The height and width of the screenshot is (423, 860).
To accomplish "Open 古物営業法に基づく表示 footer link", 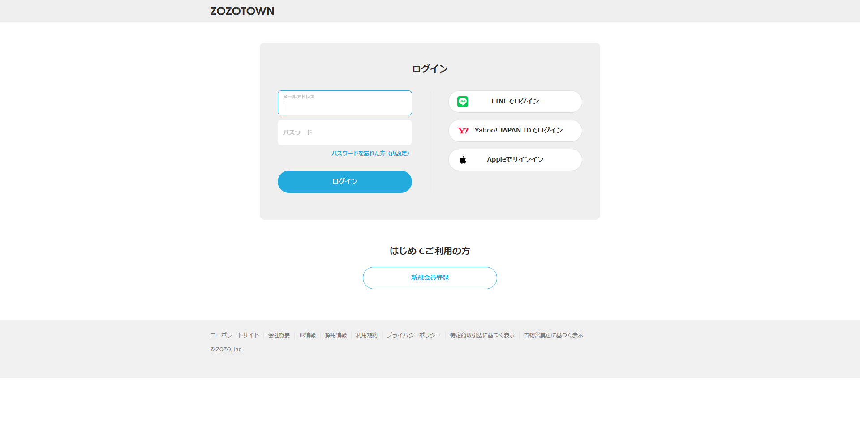I will pyautogui.click(x=554, y=335).
